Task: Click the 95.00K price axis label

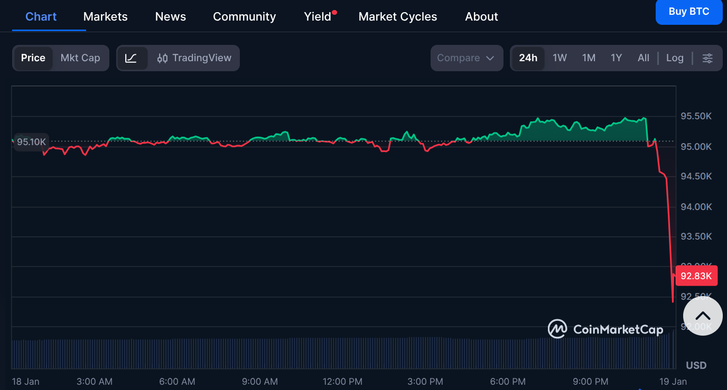Action: pos(696,146)
